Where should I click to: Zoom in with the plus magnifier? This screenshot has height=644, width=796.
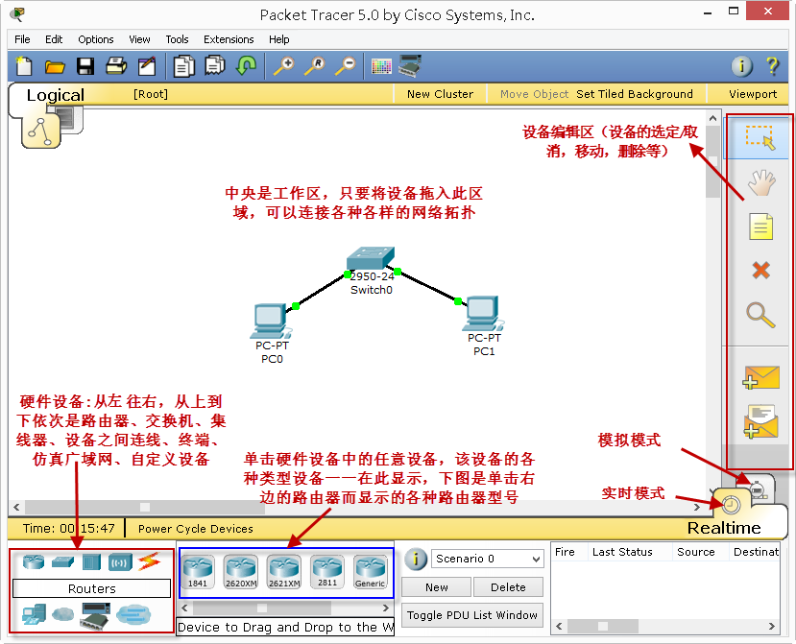click(284, 66)
